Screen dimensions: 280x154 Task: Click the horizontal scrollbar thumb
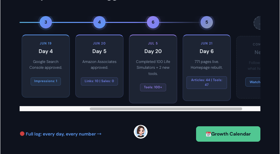pos(166,109)
